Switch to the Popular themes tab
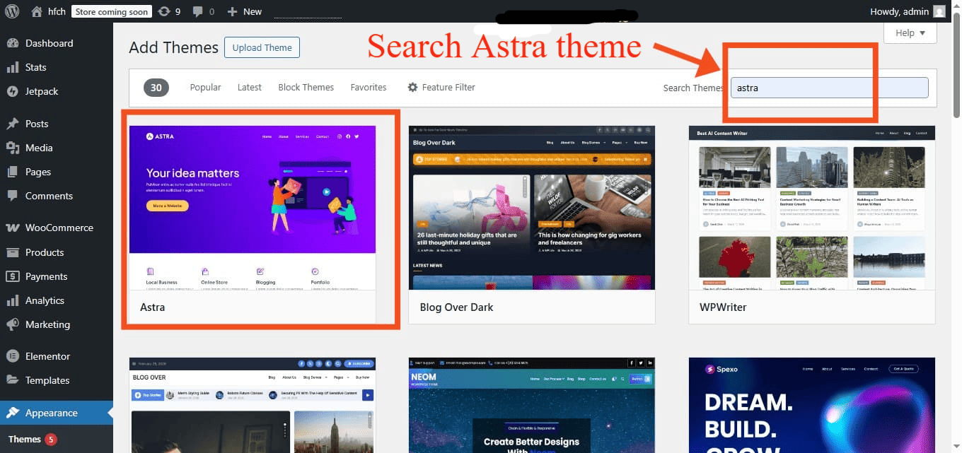Image resolution: width=962 pixels, height=453 pixels. coord(205,87)
